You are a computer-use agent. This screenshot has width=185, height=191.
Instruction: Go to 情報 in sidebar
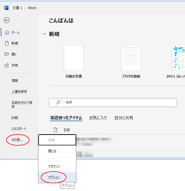[x=15, y=81]
